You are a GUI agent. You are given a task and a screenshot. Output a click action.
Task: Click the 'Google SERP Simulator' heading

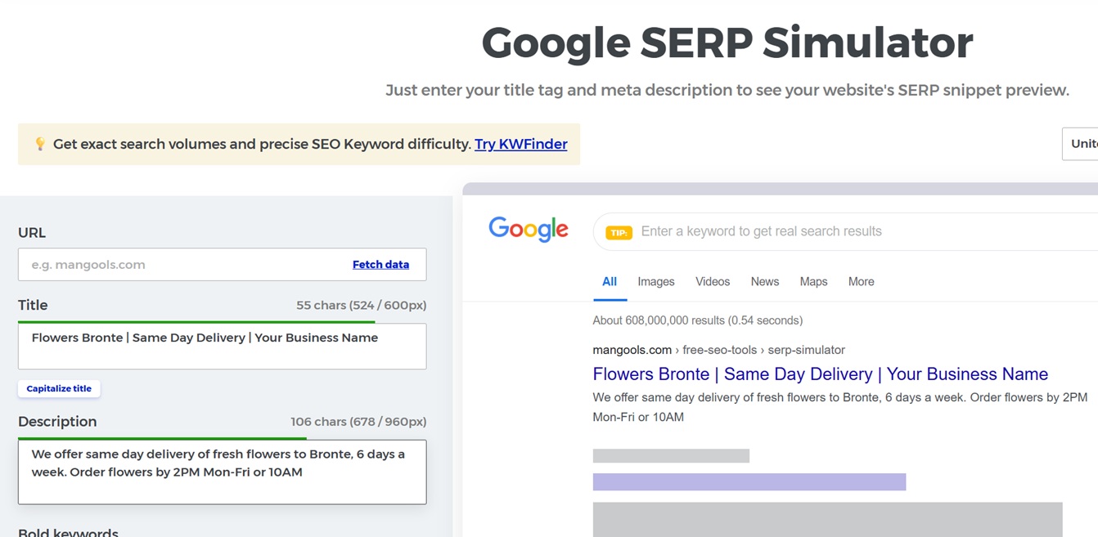click(x=727, y=43)
